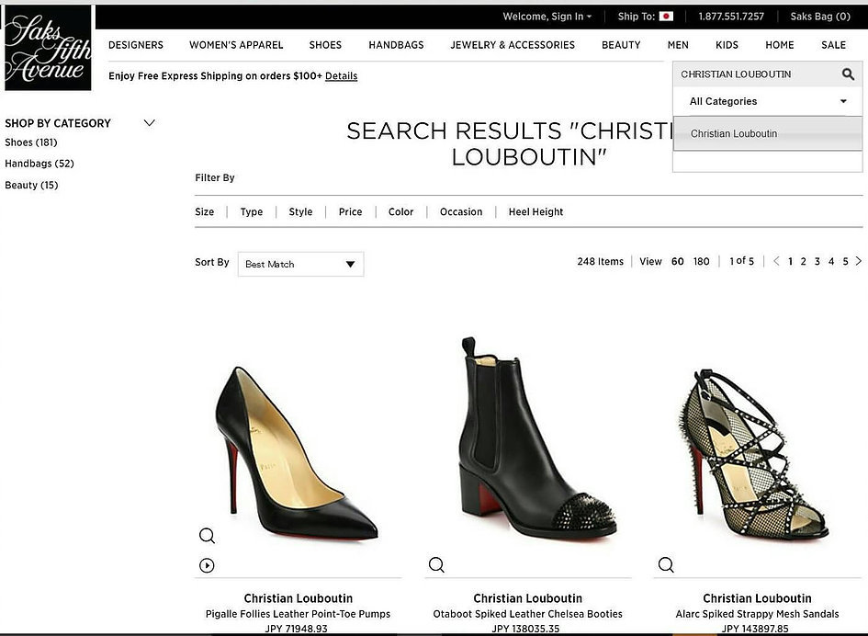Screen dimensions: 868x636
Task: Open the Saks Fifth Avenue logo home
Action: tap(48, 48)
